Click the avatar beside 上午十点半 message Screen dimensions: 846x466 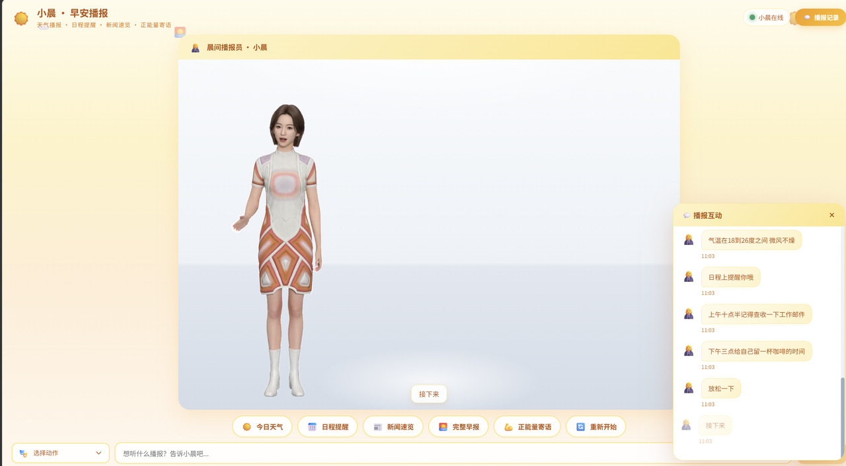(689, 314)
